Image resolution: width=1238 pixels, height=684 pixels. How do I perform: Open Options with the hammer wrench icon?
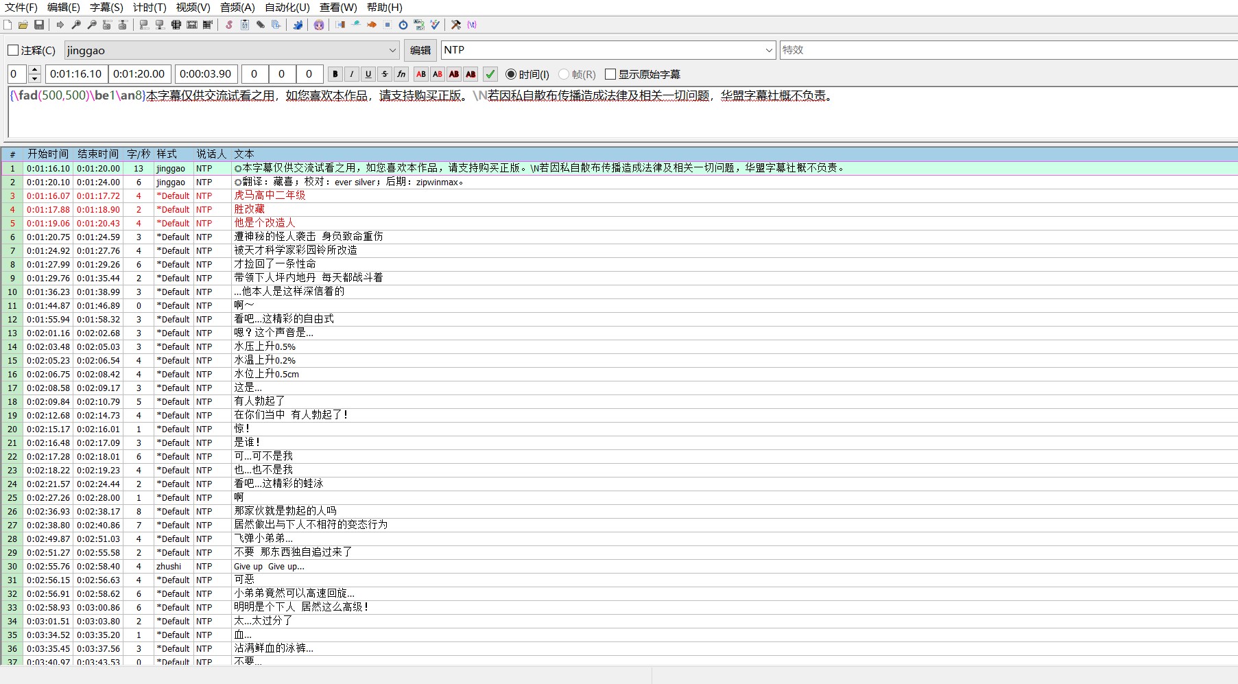click(x=456, y=25)
